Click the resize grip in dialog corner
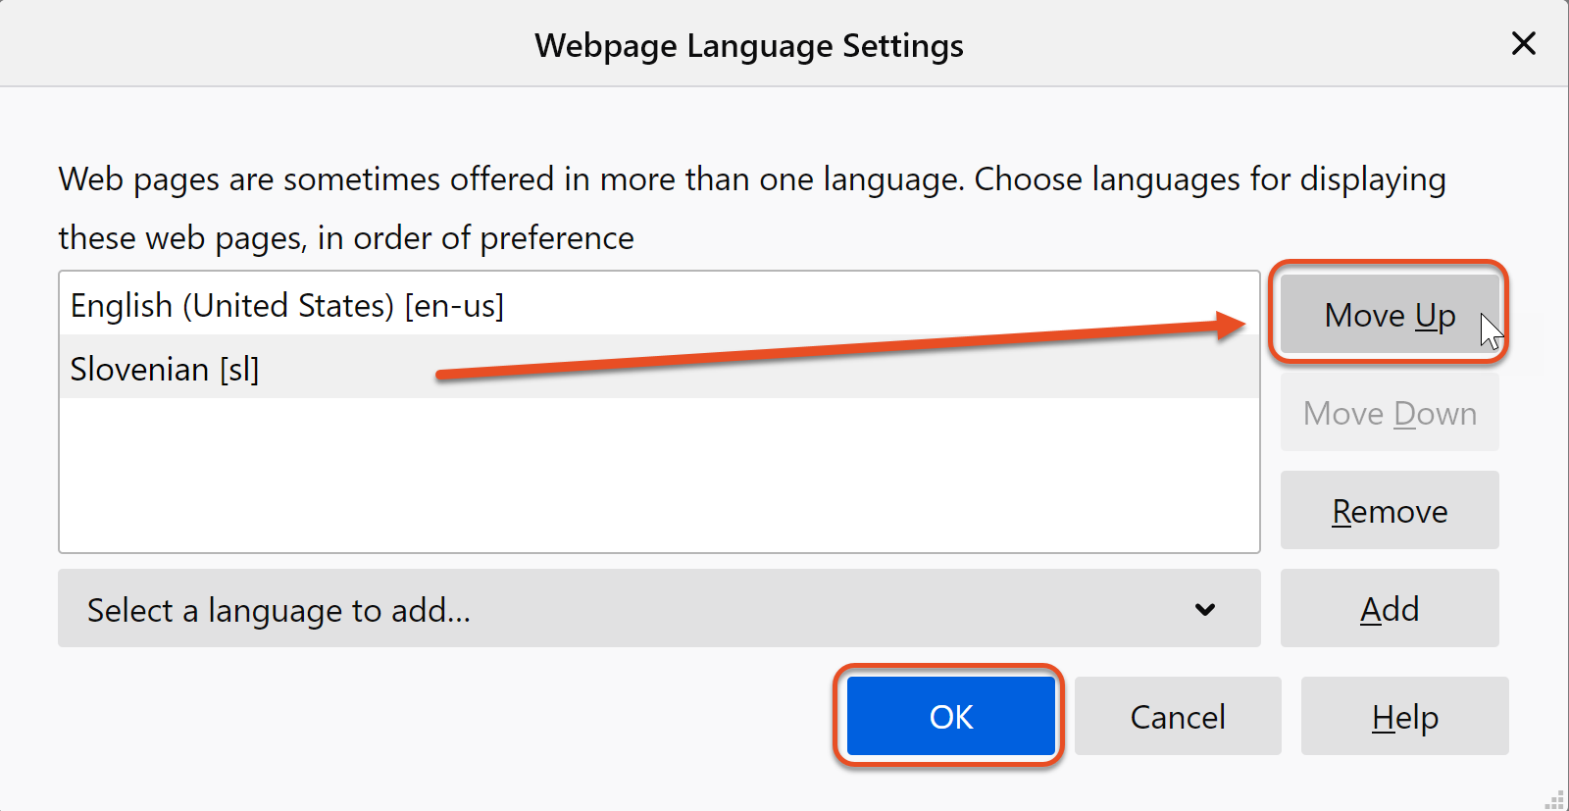 click(x=1555, y=799)
